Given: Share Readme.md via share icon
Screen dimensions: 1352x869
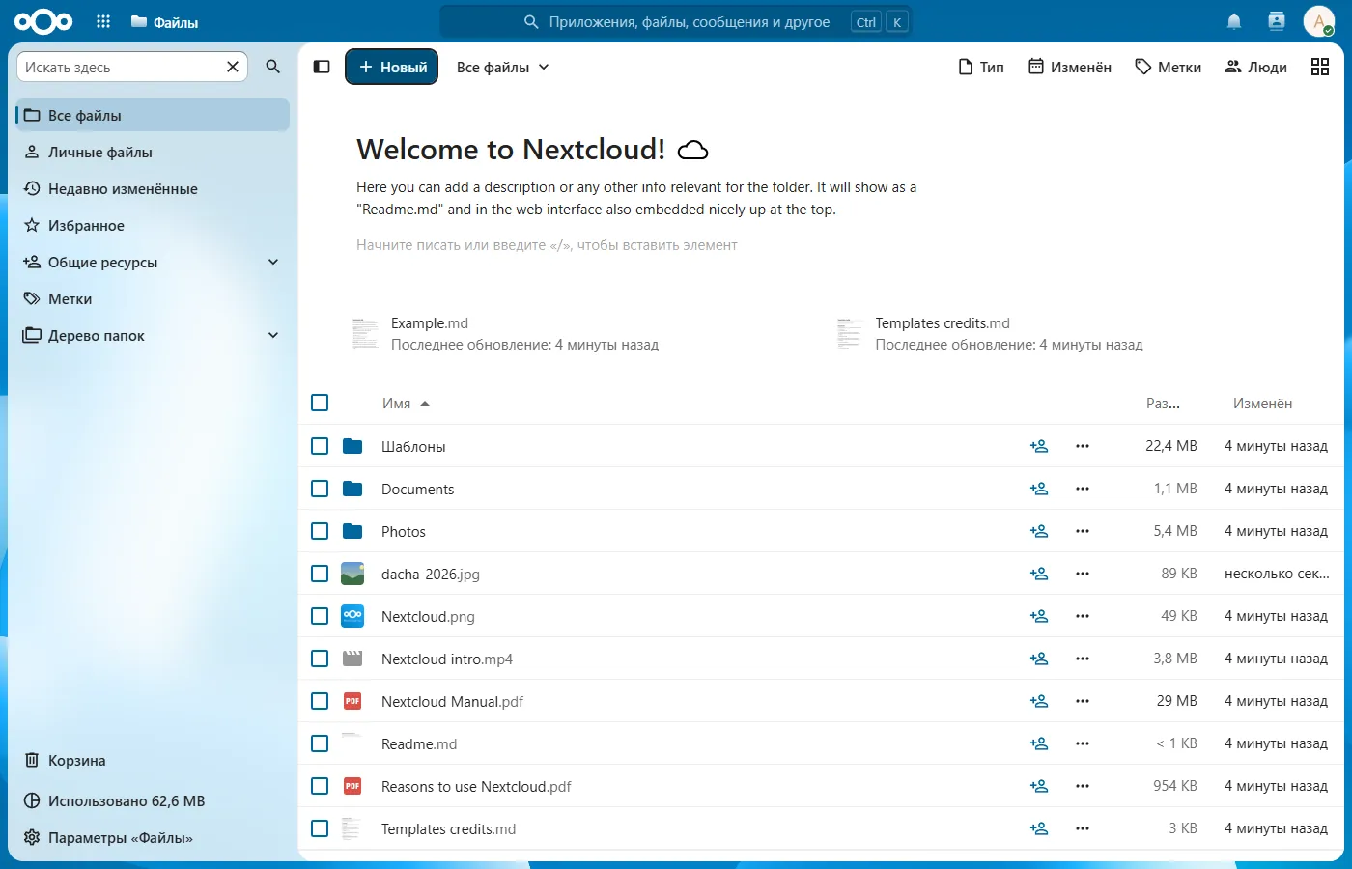Looking at the screenshot, I should [x=1039, y=743].
